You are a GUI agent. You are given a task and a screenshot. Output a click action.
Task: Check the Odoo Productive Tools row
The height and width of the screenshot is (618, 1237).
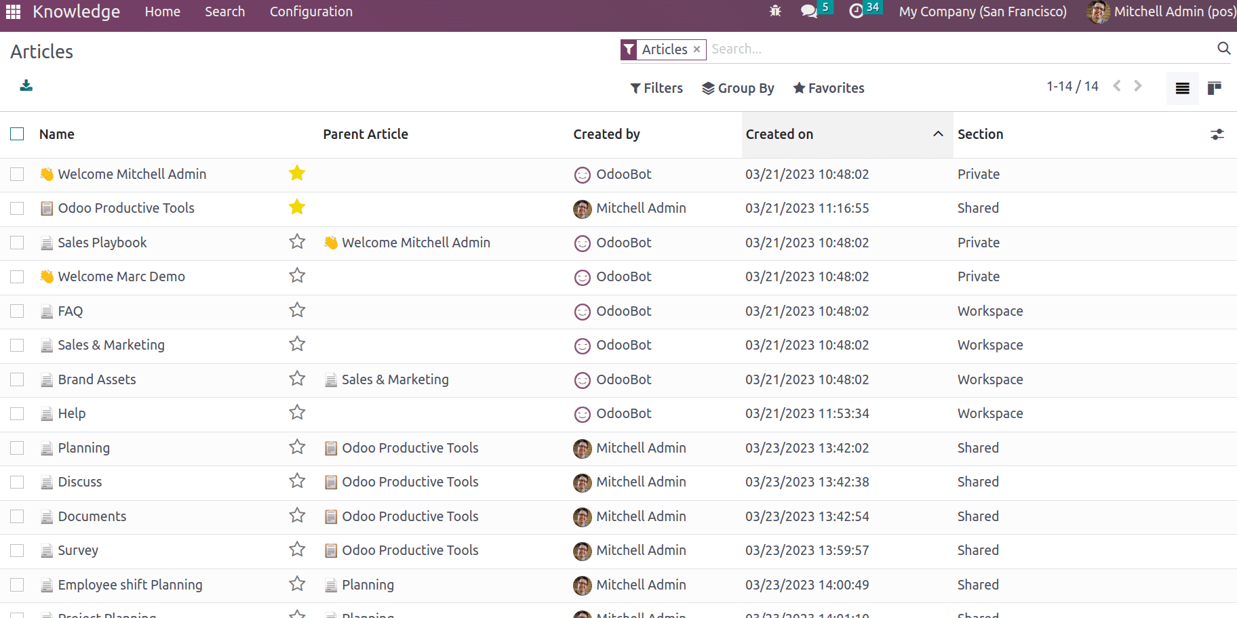(x=17, y=208)
